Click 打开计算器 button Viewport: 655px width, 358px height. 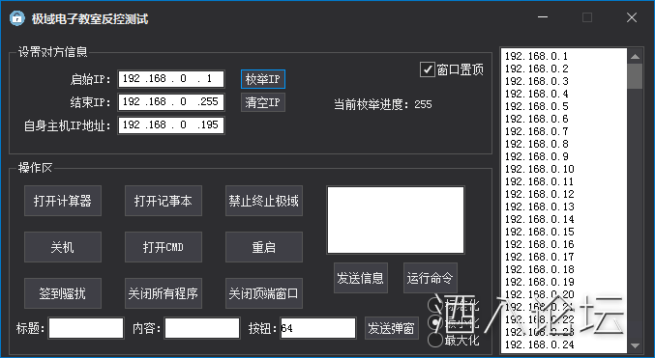pyautogui.click(x=63, y=201)
